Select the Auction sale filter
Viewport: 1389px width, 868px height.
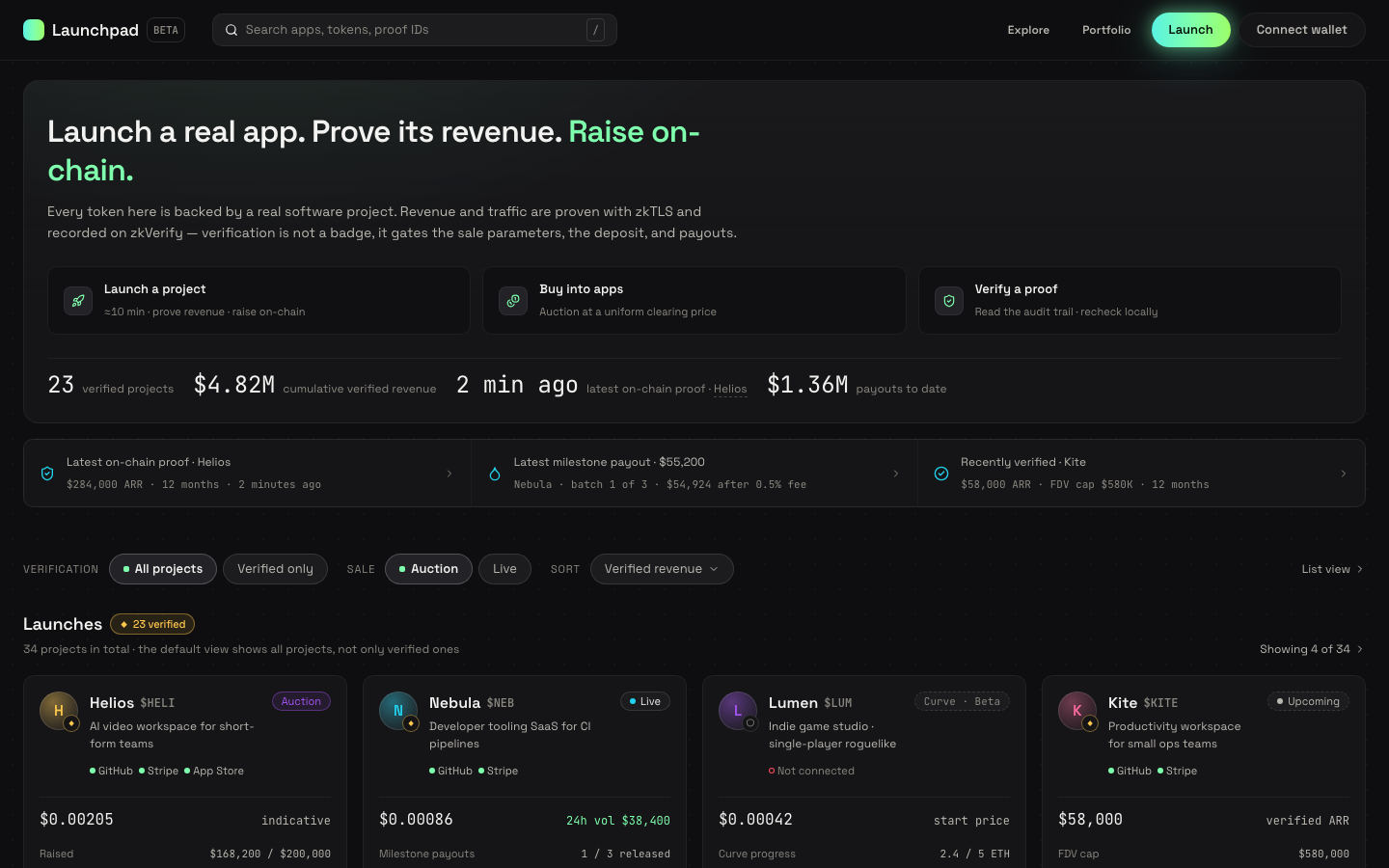428,569
